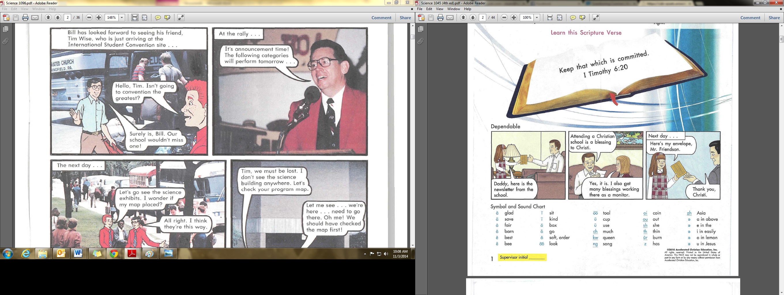The width and height of the screenshot is (784, 295).
Task: Print the Science 1096 document
Action: point(25,18)
